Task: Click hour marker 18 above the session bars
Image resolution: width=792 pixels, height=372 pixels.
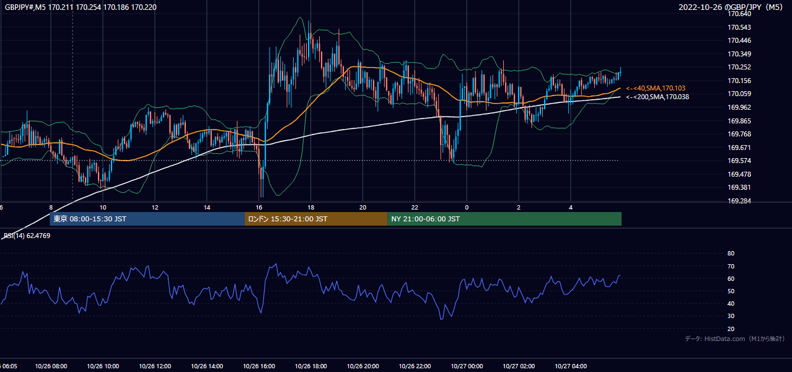Action: (310, 207)
